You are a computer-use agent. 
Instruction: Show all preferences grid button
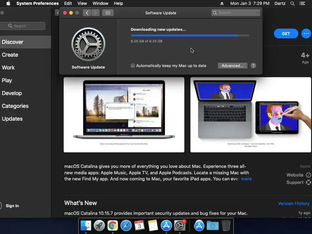tap(108, 13)
